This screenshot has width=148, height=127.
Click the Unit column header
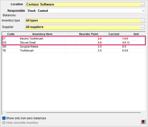tap(136, 34)
